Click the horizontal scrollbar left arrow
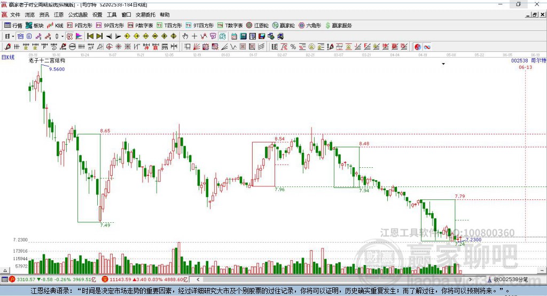 [x=198, y=279]
